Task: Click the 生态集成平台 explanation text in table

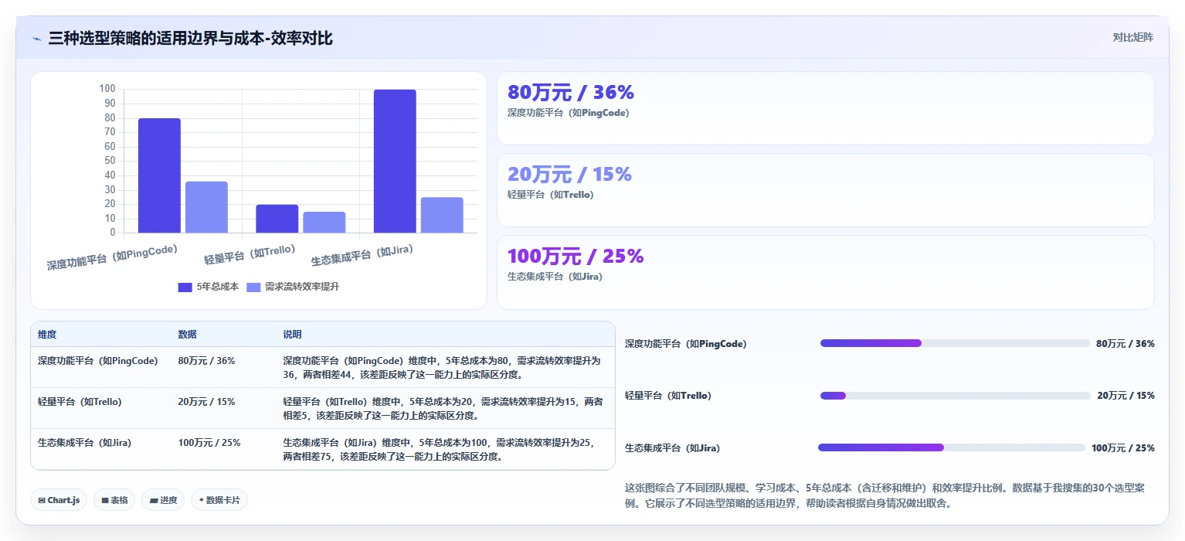Action: point(440,449)
